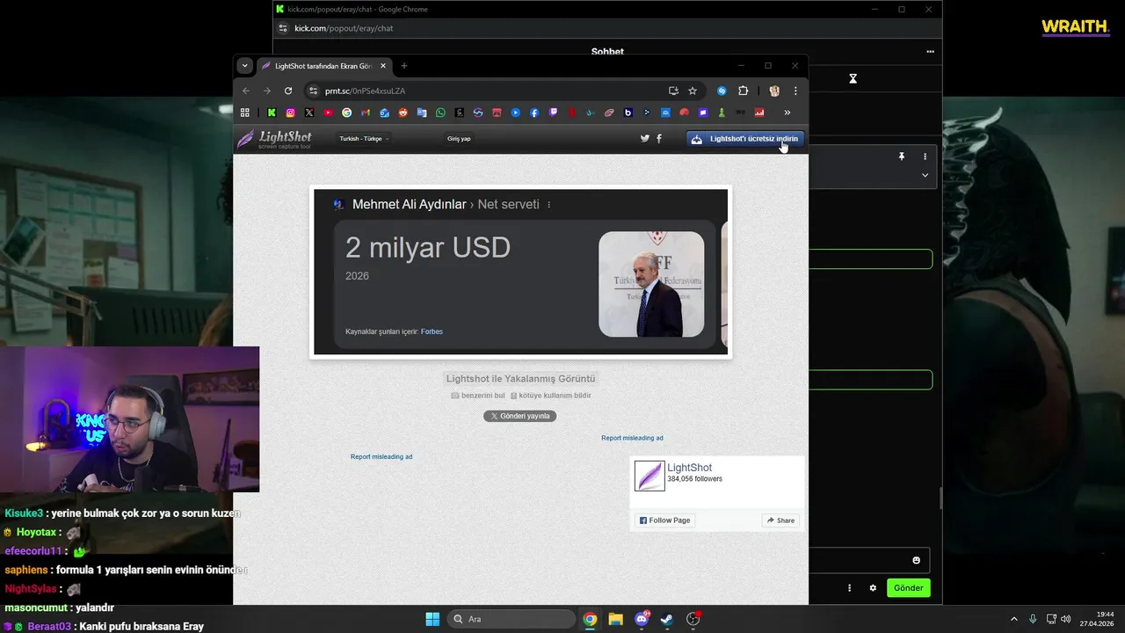This screenshot has width=1125, height=633.
Task: Click the captured screenshot image
Action: (x=520, y=272)
